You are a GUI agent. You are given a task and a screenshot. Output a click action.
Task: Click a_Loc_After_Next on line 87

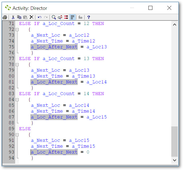click(54, 117)
